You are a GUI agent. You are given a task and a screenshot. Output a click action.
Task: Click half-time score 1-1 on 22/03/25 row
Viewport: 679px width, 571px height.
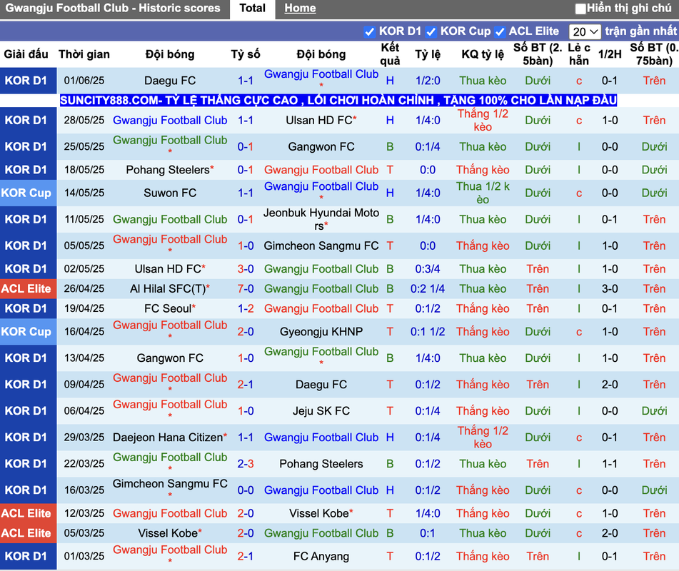(x=610, y=464)
